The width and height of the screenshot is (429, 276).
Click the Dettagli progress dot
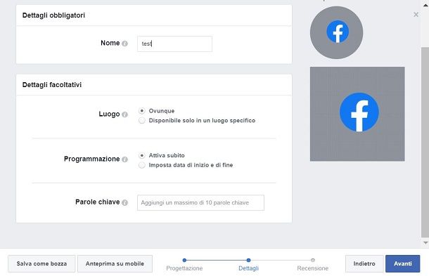tap(248, 260)
